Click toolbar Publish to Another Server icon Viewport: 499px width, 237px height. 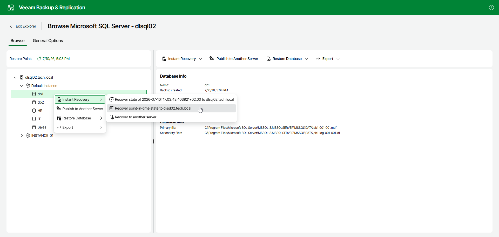(x=212, y=58)
